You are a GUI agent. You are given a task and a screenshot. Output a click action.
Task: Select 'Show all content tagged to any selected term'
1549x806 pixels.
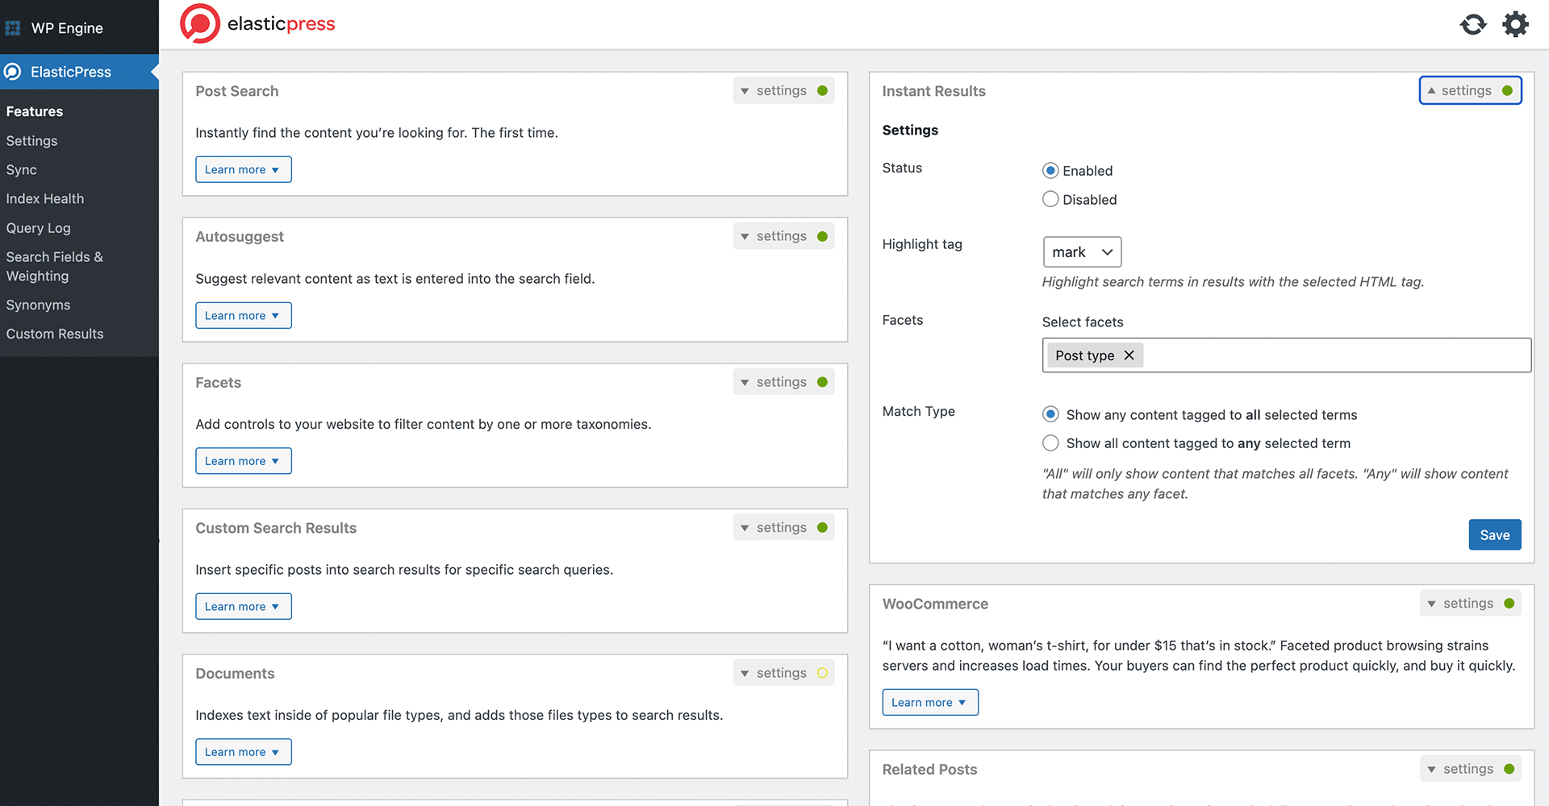(x=1050, y=442)
